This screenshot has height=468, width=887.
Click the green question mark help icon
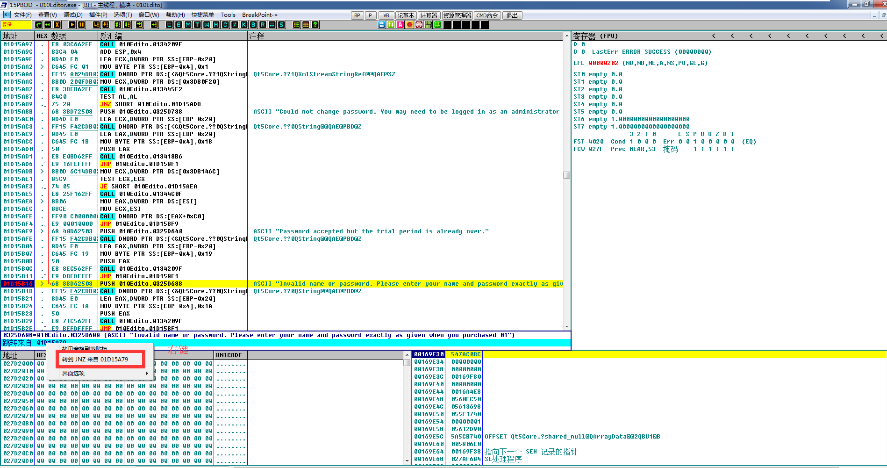(x=315, y=25)
